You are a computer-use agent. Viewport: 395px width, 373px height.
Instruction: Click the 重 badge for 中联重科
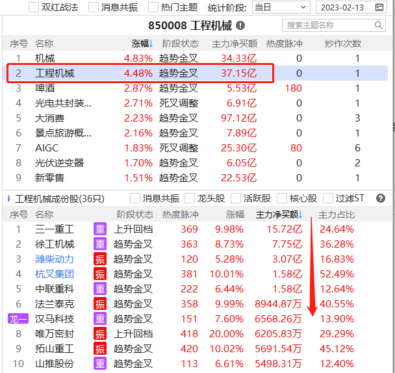[100, 289]
